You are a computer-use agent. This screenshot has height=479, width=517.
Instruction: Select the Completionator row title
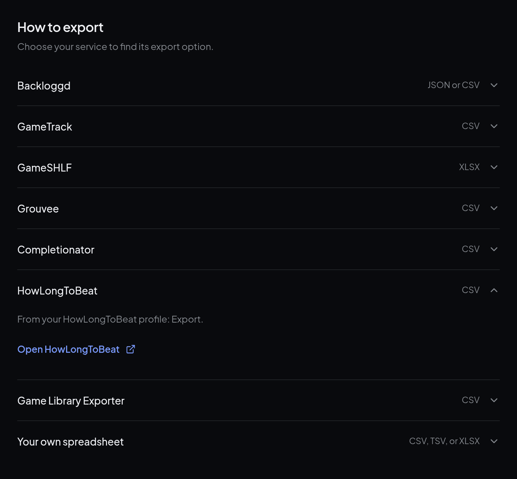pos(56,250)
